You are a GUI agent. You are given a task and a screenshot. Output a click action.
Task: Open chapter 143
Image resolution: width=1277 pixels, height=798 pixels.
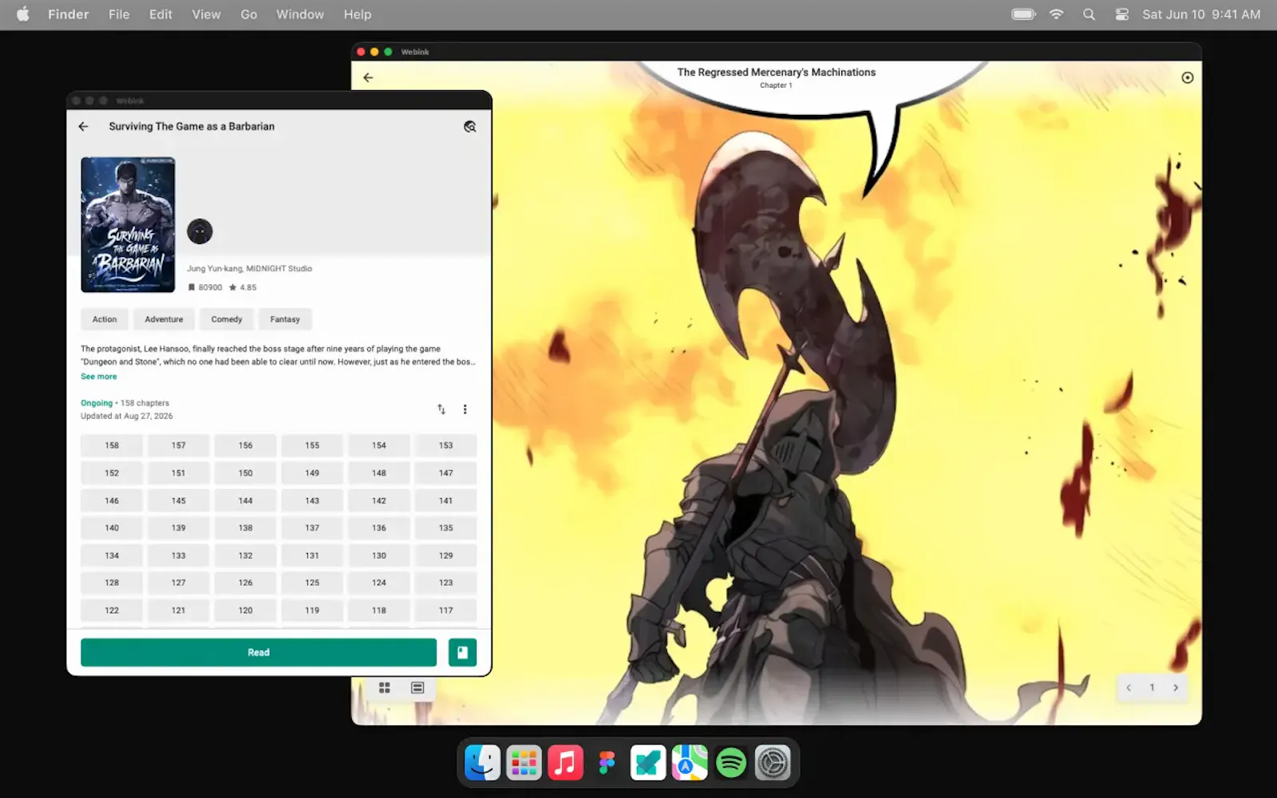(312, 500)
